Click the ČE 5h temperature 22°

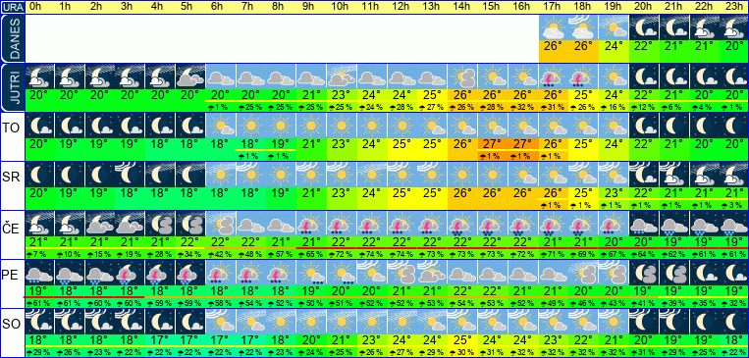pyautogui.click(x=190, y=243)
